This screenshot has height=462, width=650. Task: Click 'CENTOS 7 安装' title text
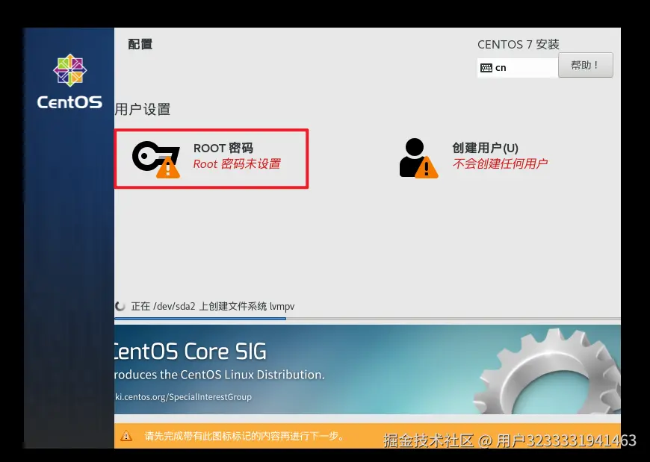[519, 44]
